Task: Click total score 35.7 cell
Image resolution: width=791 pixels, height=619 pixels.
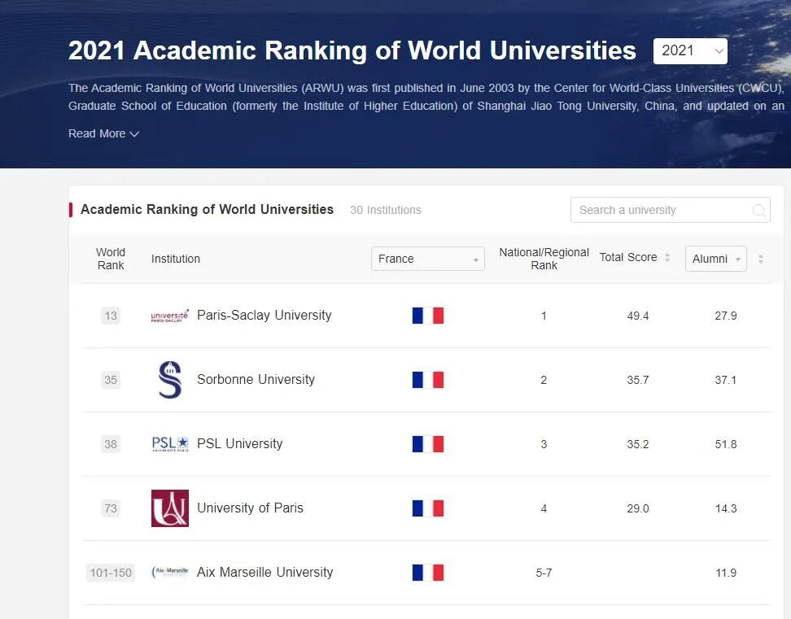Action: 638,380
